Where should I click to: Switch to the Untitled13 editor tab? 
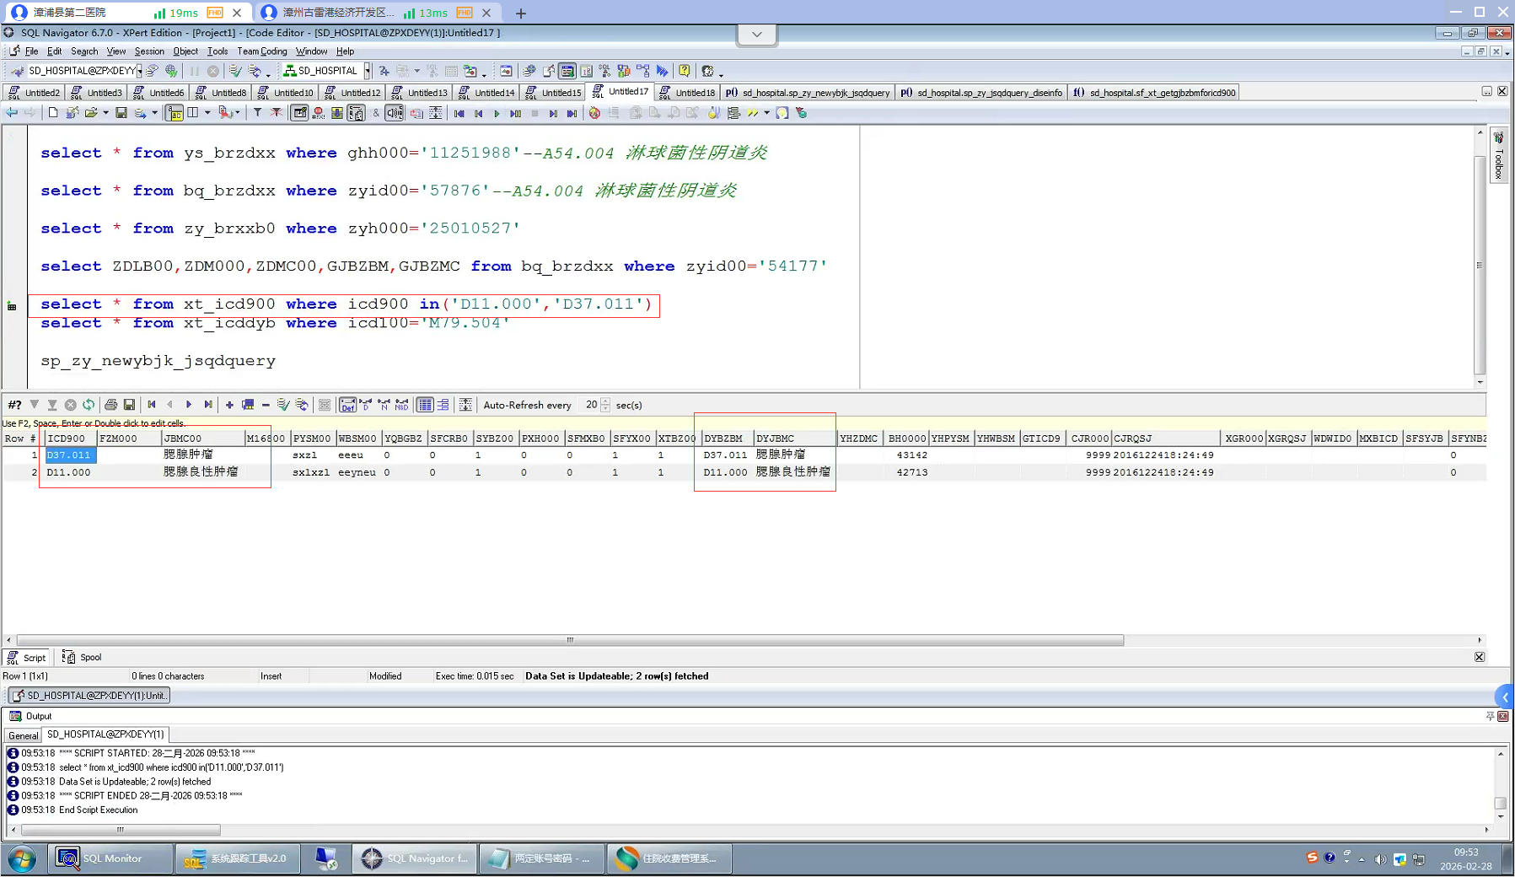(x=420, y=93)
